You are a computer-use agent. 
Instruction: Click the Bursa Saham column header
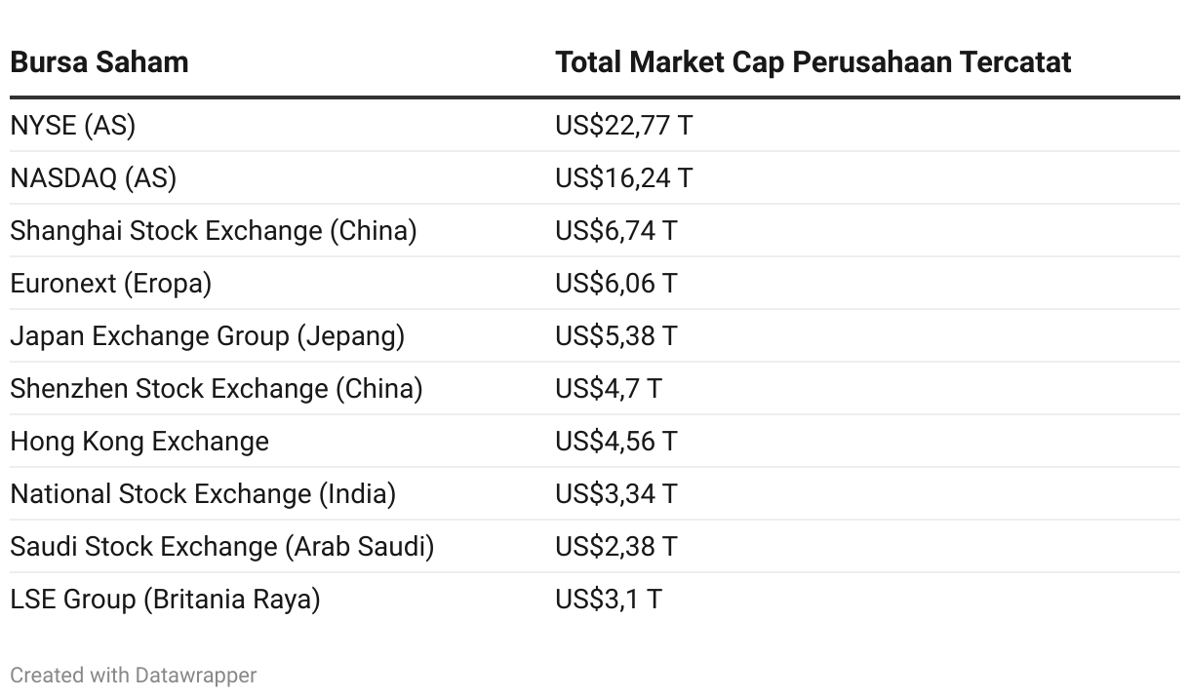click(x=99, y=62)
